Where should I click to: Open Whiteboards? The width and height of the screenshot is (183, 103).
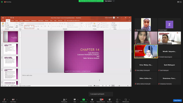click(126, 100)
